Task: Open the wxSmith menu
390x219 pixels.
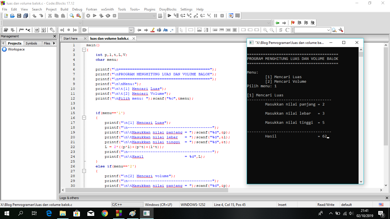Action: tap(107, 9)
